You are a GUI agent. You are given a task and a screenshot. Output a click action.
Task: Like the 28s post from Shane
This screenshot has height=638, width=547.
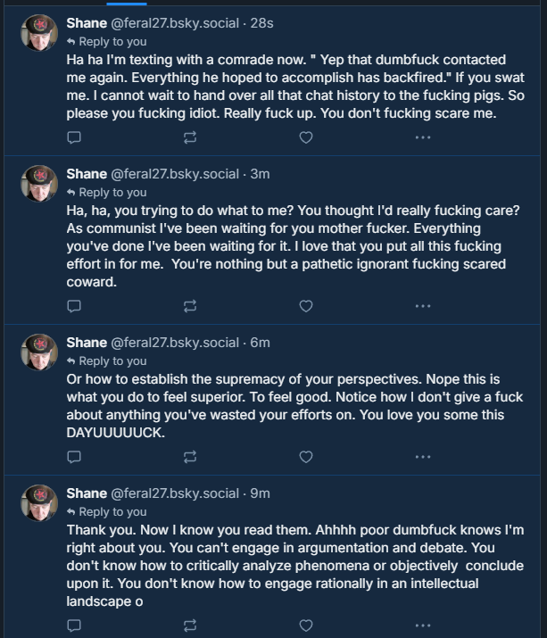tap(305, 137)
